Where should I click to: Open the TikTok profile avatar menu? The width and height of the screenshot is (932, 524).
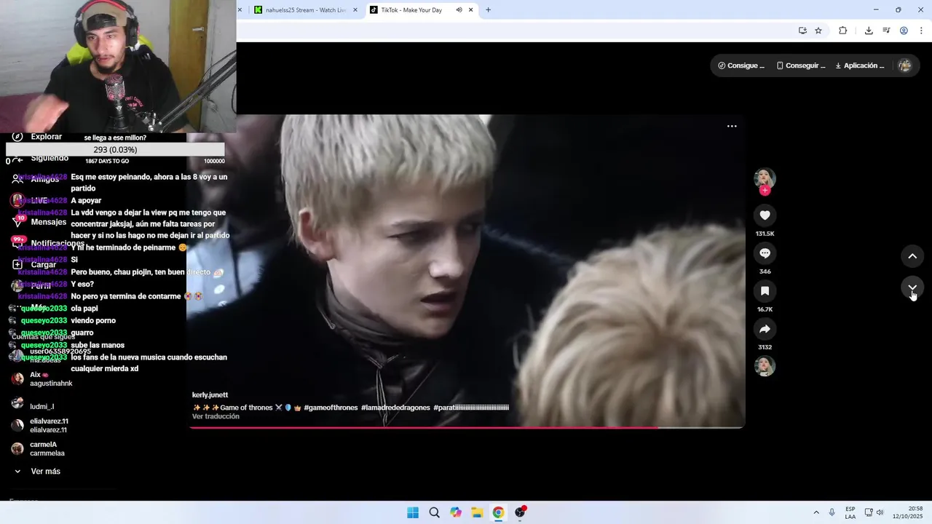905,65
